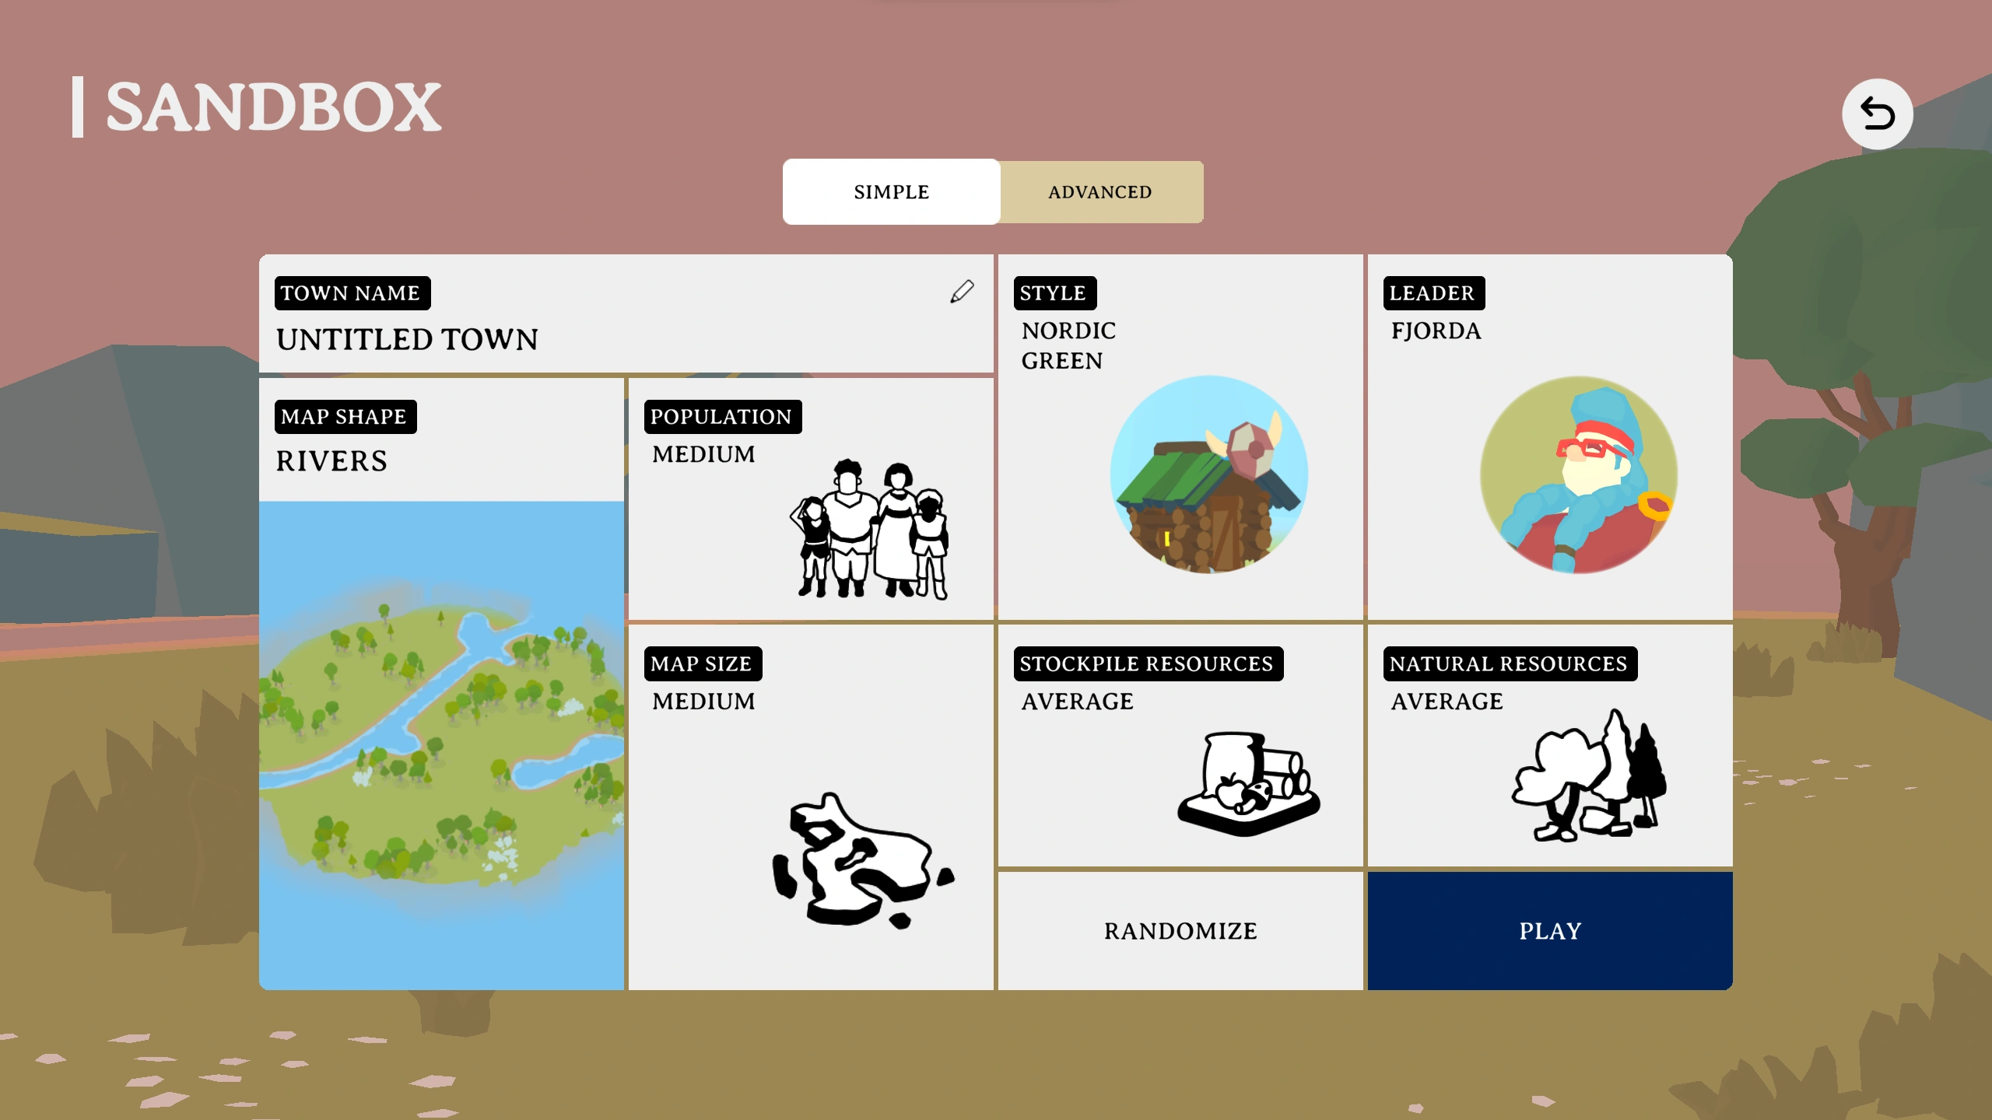Change the Stockpile Resources Average option
This screenshot has width=1992, height=1120.
click(1077, 702)
